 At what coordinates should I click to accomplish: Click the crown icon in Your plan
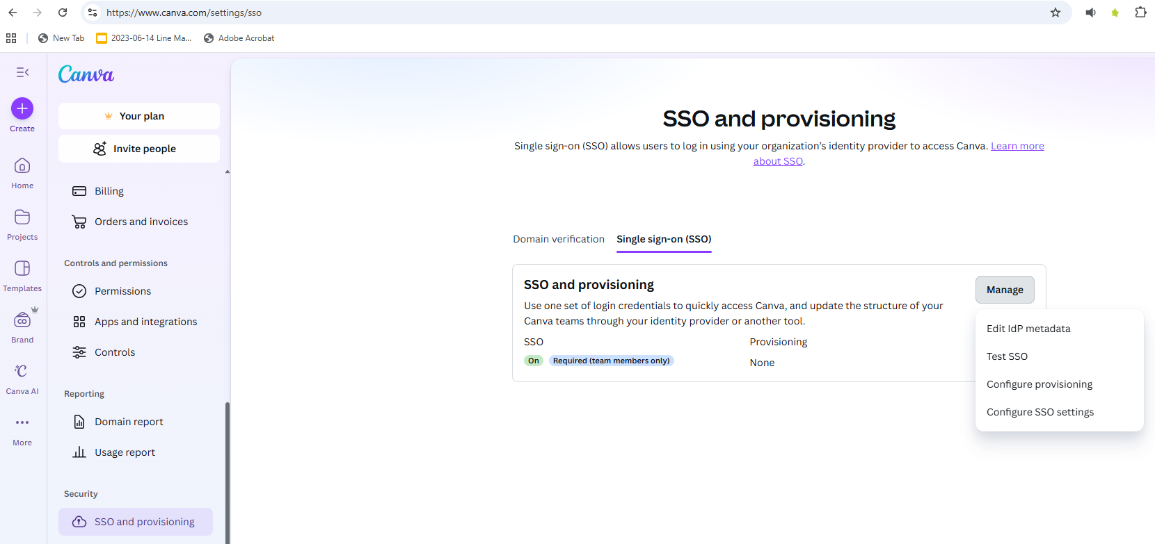coord(109,116)
